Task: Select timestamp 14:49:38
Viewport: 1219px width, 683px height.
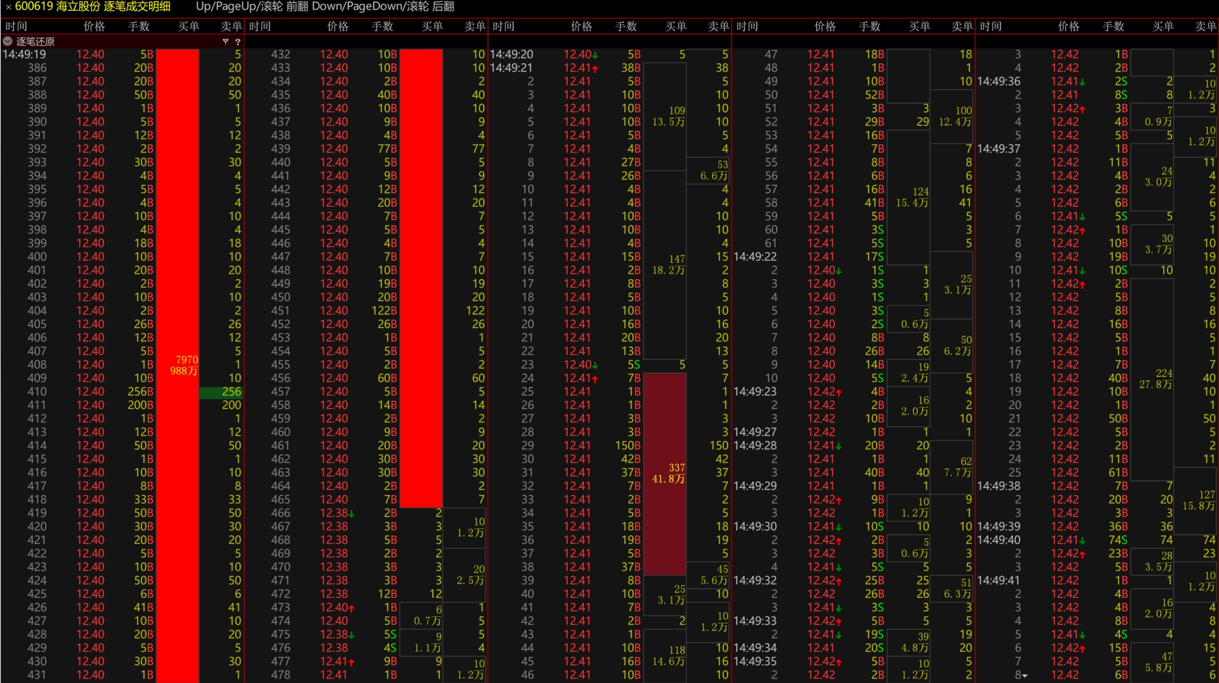Action: (999, 486)
